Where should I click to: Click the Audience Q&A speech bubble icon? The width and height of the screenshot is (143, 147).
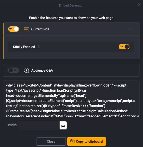tap(27, 71)
